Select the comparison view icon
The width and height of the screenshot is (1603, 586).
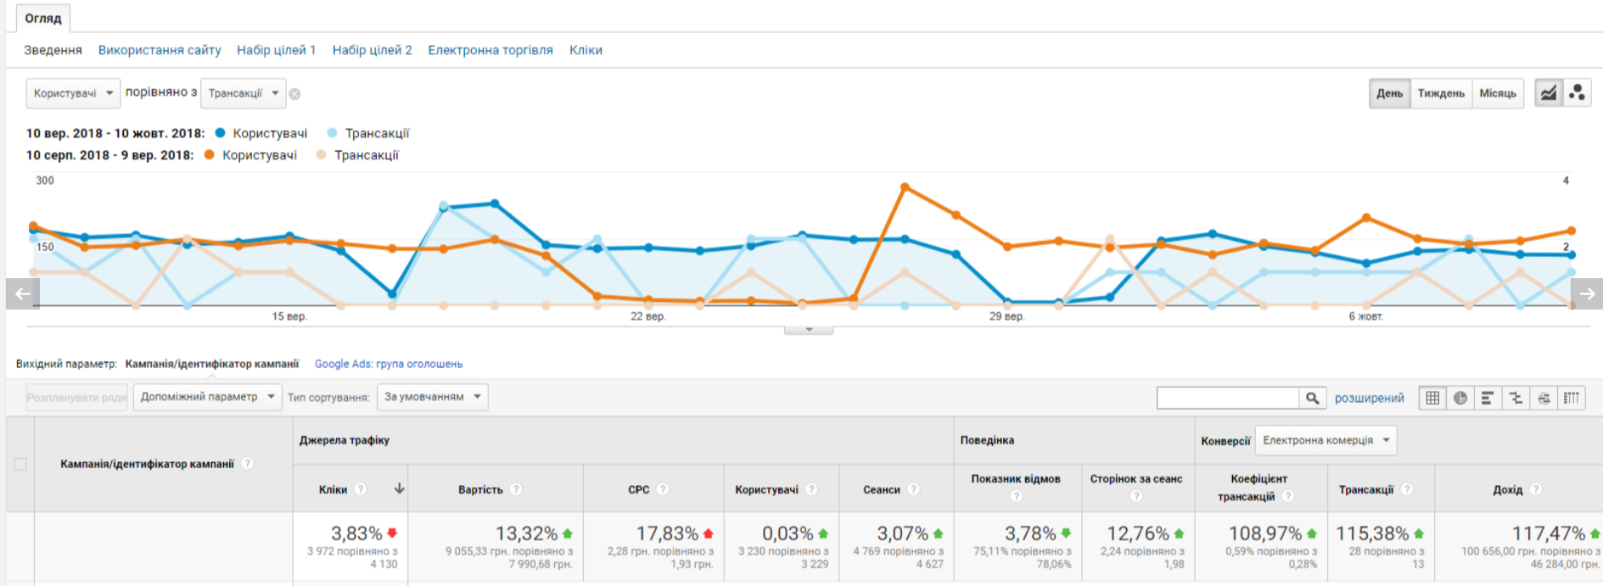[x=1516, y=398]
